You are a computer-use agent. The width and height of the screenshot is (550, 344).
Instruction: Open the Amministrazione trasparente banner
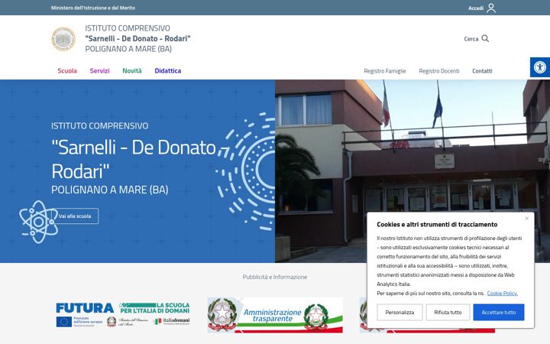point(275,315)
